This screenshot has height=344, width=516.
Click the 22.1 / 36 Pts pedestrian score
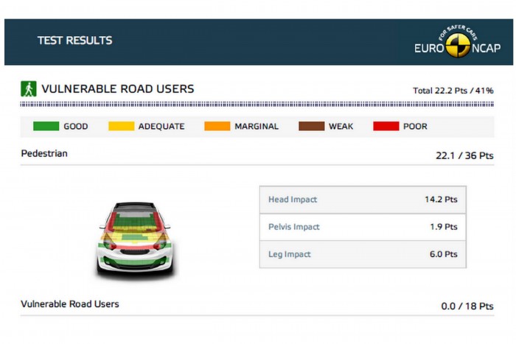(x=464, y=155)
